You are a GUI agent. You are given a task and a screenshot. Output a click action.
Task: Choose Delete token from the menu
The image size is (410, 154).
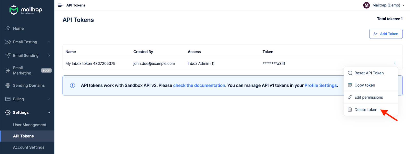366,110
